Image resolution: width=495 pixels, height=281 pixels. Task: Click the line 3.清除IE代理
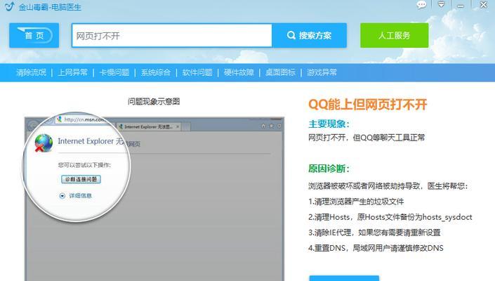tap(374, 233)
